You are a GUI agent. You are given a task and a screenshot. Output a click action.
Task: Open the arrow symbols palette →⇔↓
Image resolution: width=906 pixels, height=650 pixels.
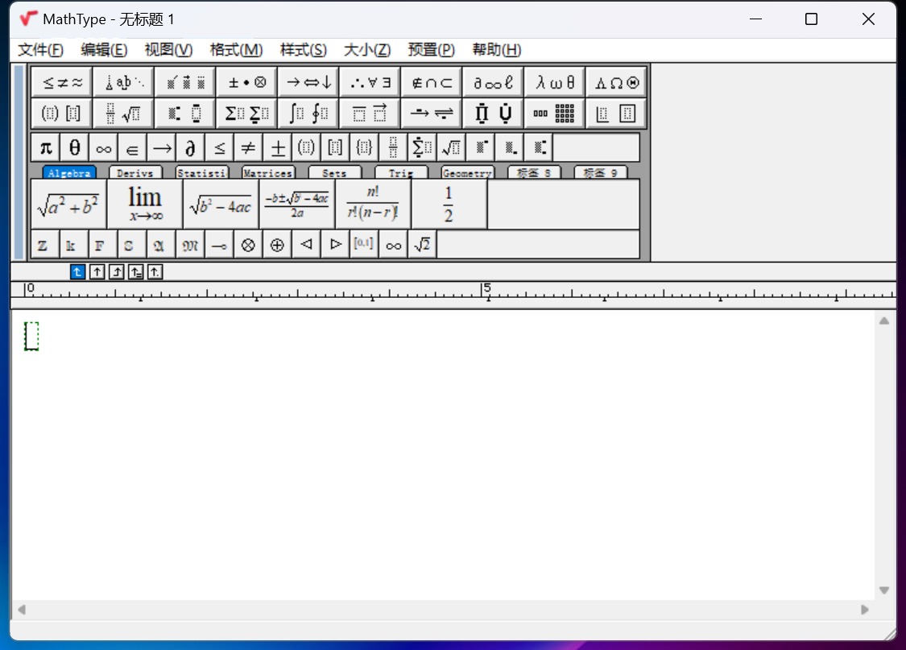308,83
